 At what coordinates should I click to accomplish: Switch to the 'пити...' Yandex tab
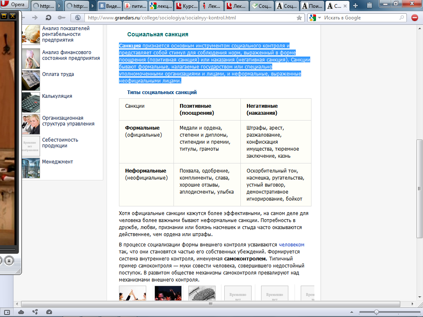pos(135,6)
